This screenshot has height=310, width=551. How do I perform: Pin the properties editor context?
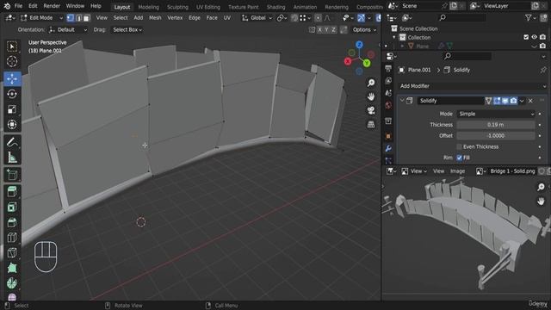pos(543,70)
